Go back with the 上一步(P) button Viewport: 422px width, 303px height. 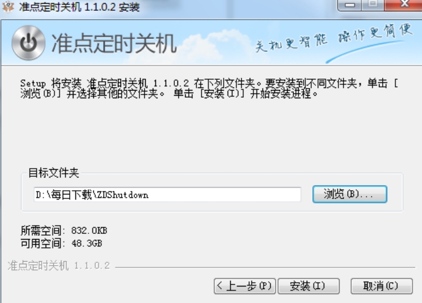pyautogui.click(x=245, y=286)
